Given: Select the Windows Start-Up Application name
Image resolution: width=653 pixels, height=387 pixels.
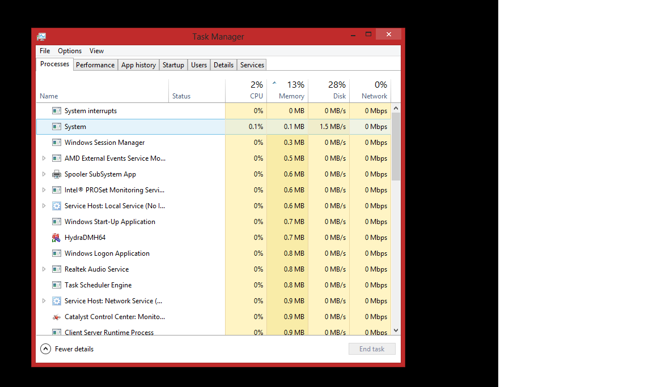Looking at the screenshot, I should [109, 222].
